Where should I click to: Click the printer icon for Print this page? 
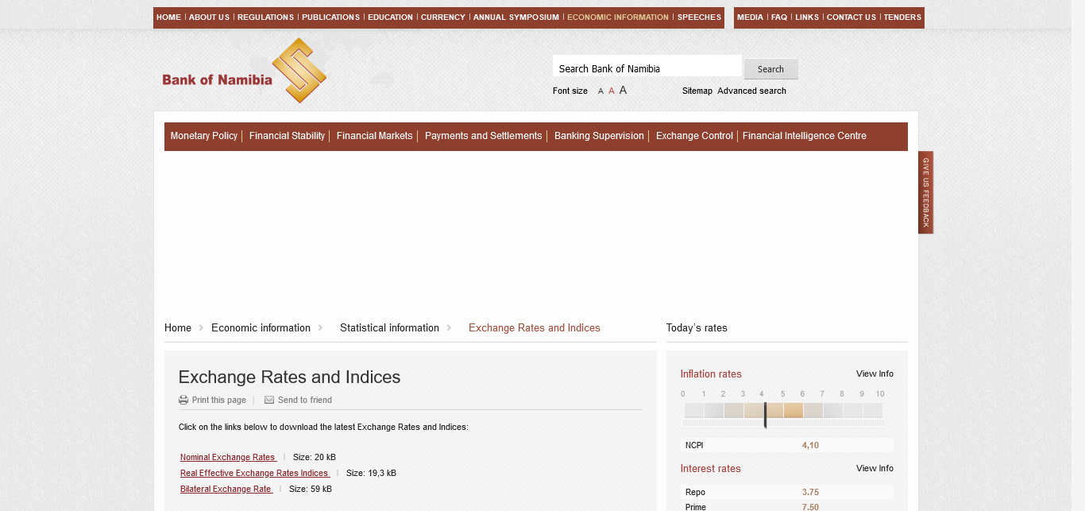pyautogui.click(x=183, y=400)
